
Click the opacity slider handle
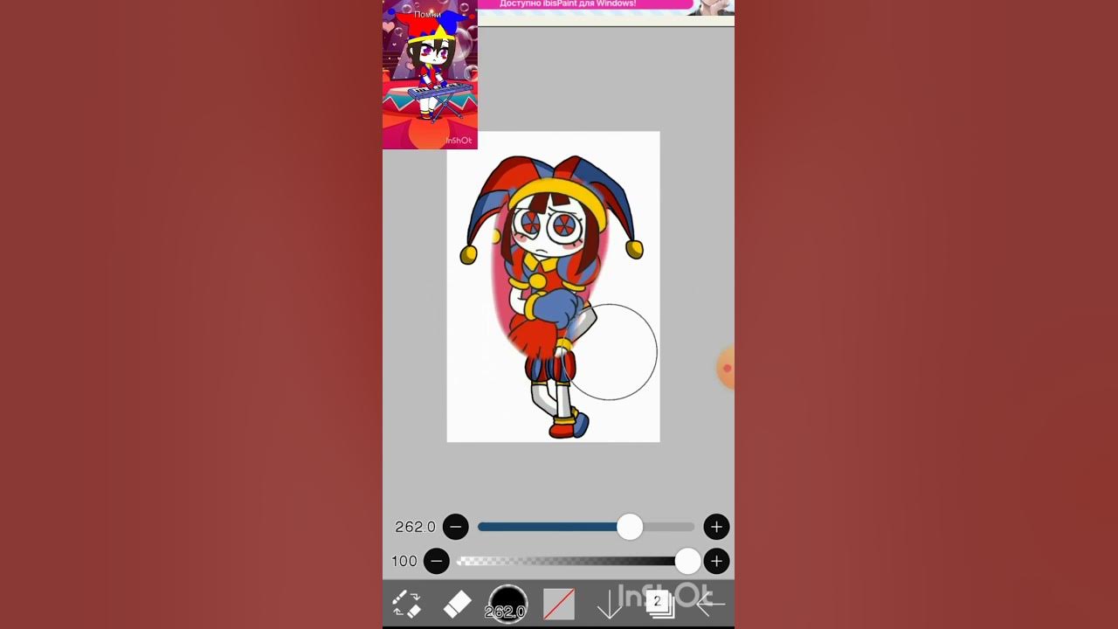coord(687,561)
